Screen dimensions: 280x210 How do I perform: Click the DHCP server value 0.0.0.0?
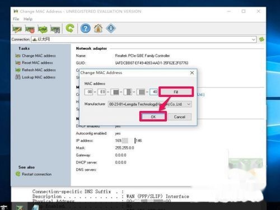[120, 162]
